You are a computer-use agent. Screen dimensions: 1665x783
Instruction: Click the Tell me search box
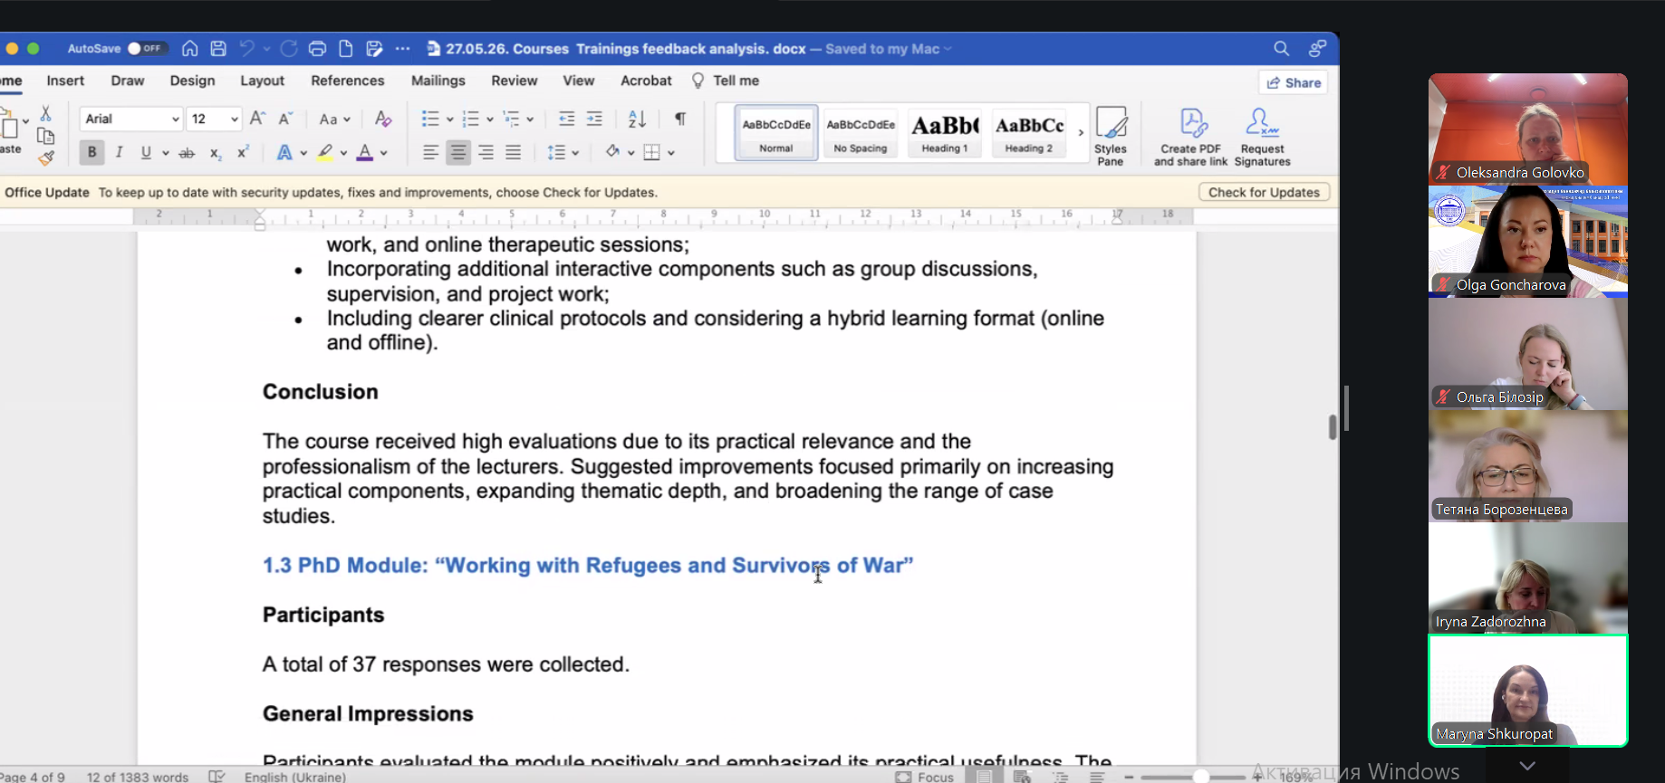tap(726, 81)
